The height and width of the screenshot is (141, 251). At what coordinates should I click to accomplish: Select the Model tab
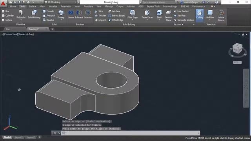(x=7, y=137)
